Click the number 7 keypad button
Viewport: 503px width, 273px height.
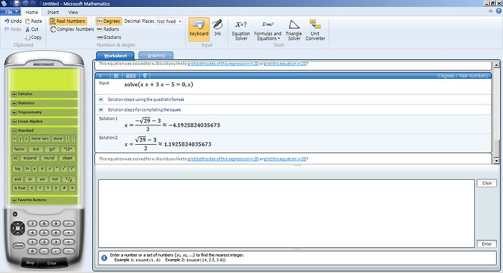32,224
